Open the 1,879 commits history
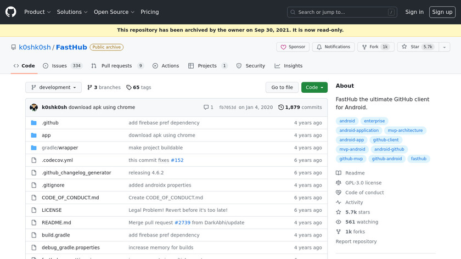The height and width of the screenshot is (259, 461). point(300,108)
